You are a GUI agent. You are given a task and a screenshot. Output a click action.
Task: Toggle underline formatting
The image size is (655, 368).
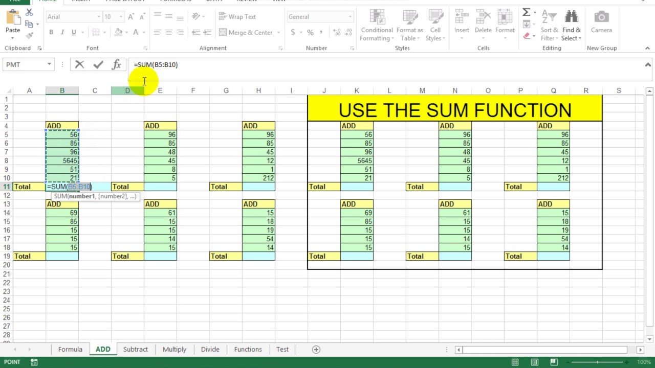pyautogui.click(x=74, y=32)
